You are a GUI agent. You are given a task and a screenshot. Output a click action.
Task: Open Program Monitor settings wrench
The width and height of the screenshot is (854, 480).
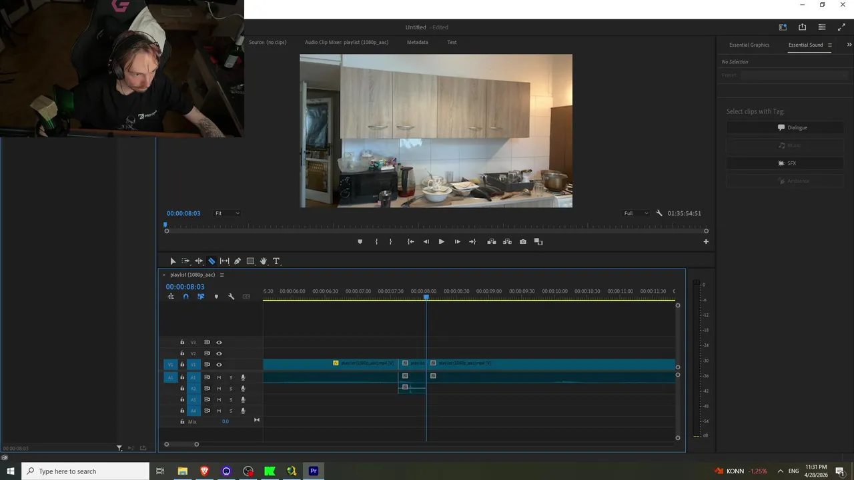pyautogui.click(x=659, y=213)
